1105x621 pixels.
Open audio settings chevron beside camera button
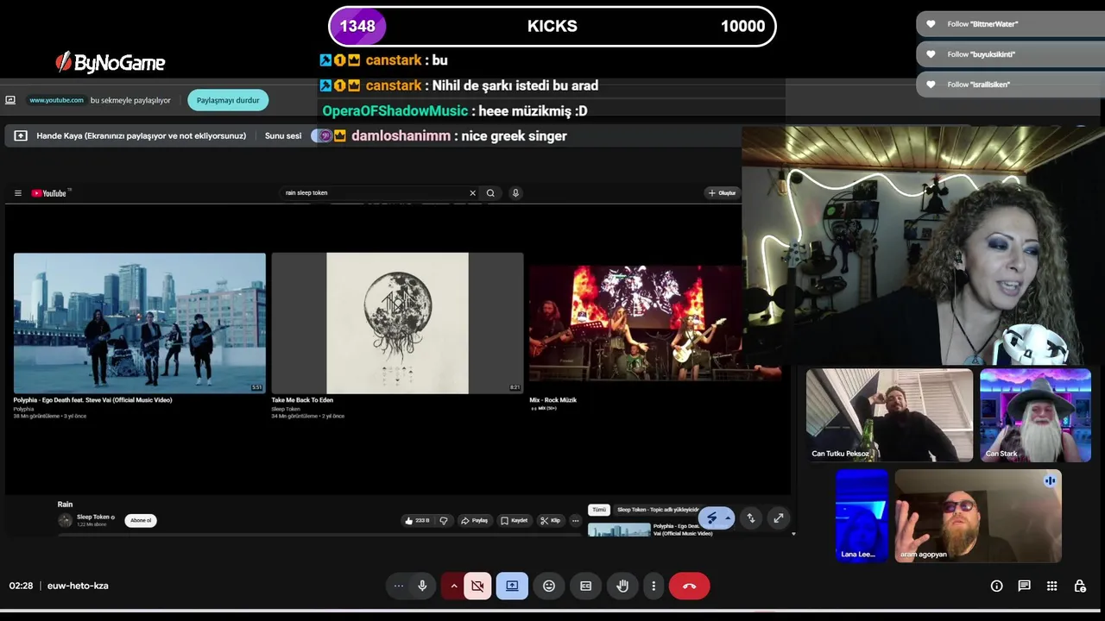point(453,586)
